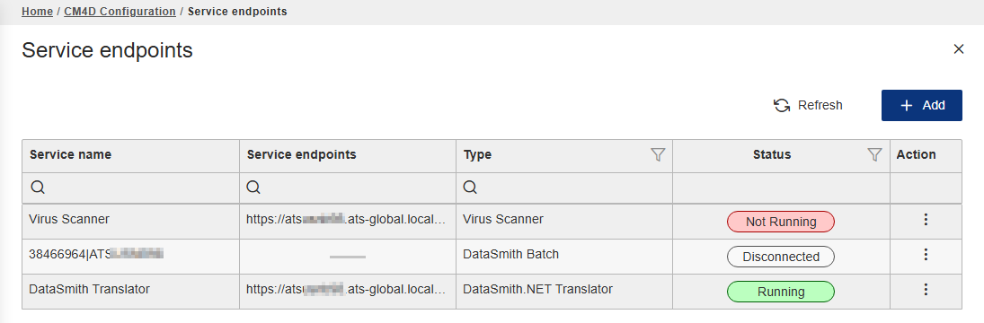Select the DataSmith Translator row name

[89, 289]
